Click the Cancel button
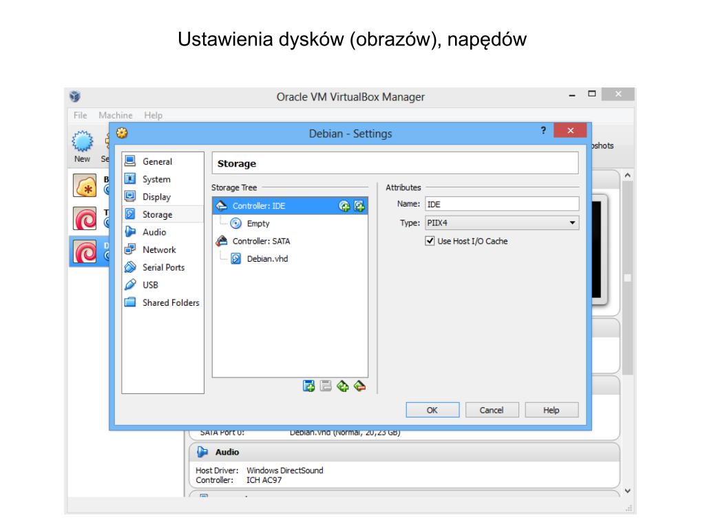This screenshot has width=705, height=529. point(492,410)
